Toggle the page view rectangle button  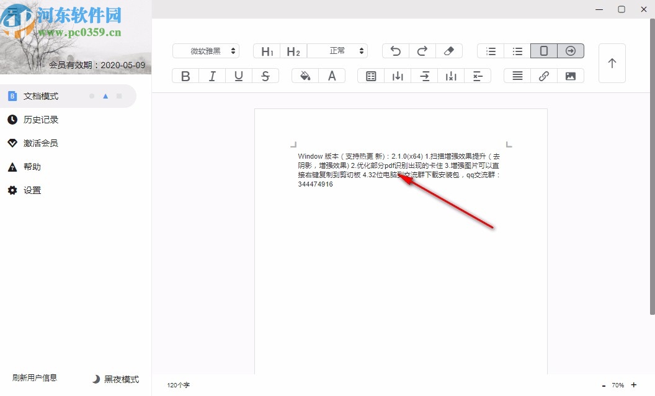coord(544,51)
